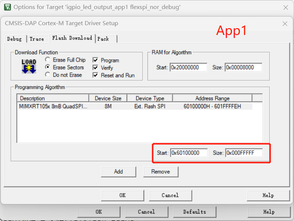Disable the Reset and Run checkbox

(95, 75)
